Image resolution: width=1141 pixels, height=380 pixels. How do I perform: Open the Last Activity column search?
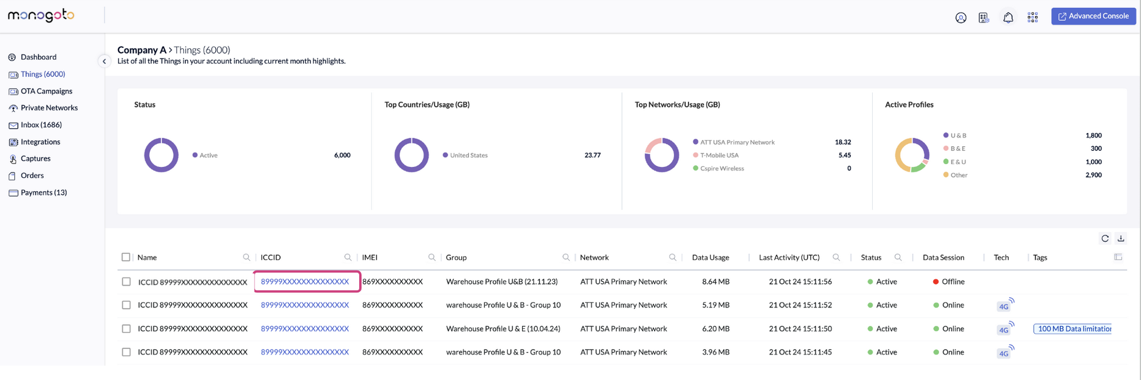point(836,257)
